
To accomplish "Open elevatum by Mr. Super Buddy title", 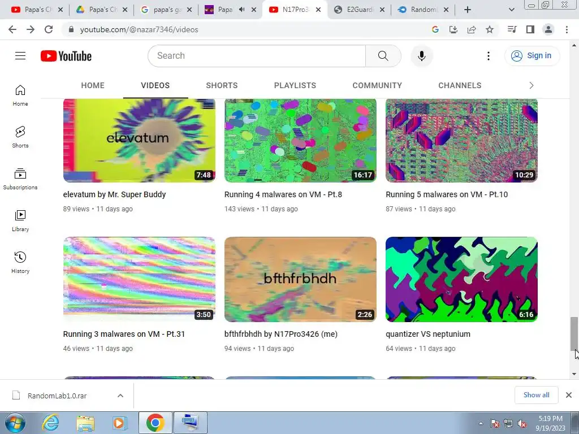I will [x=114, y=194].
